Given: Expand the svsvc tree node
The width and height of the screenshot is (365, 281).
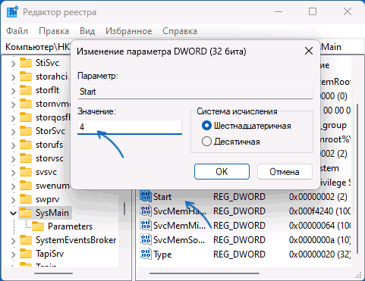Looking at the screenshot, I should point(13,173).
